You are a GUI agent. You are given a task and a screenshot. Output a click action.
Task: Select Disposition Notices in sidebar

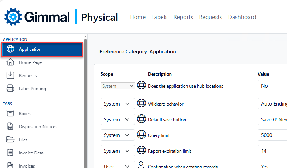(x=38, y=126)
